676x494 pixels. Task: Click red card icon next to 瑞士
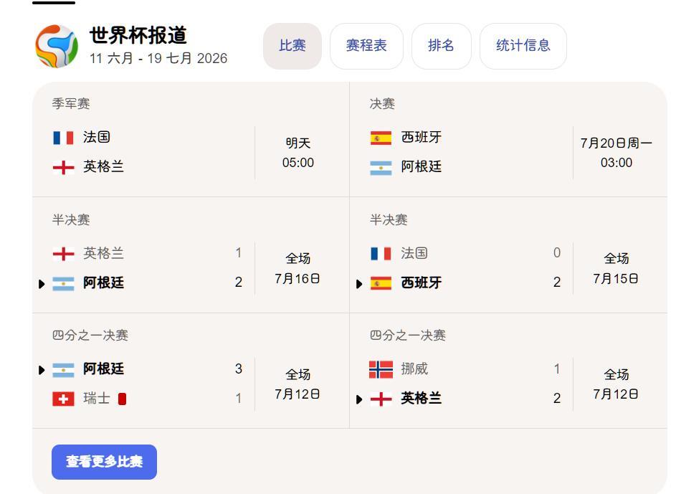122,399
